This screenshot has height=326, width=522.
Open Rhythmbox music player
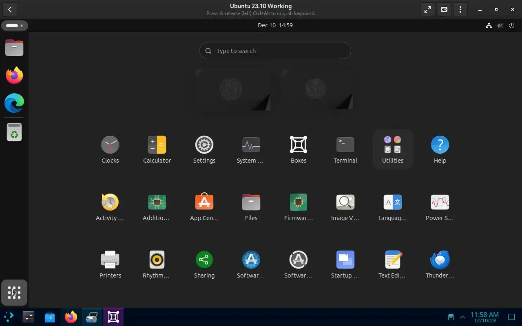point(157,264)
